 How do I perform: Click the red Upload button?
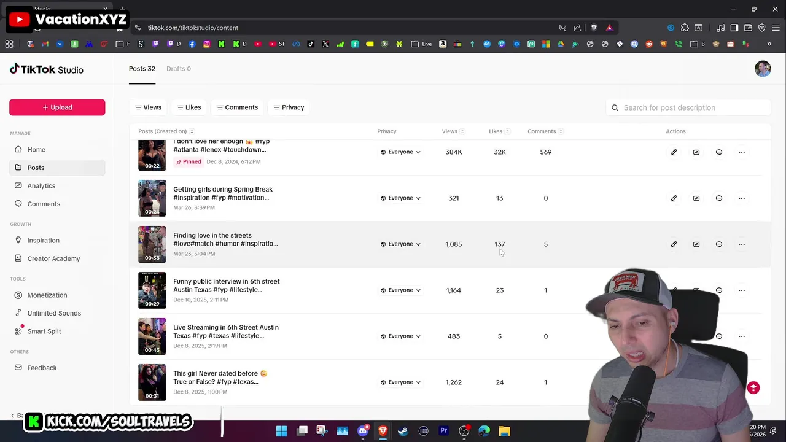[57, 107]
